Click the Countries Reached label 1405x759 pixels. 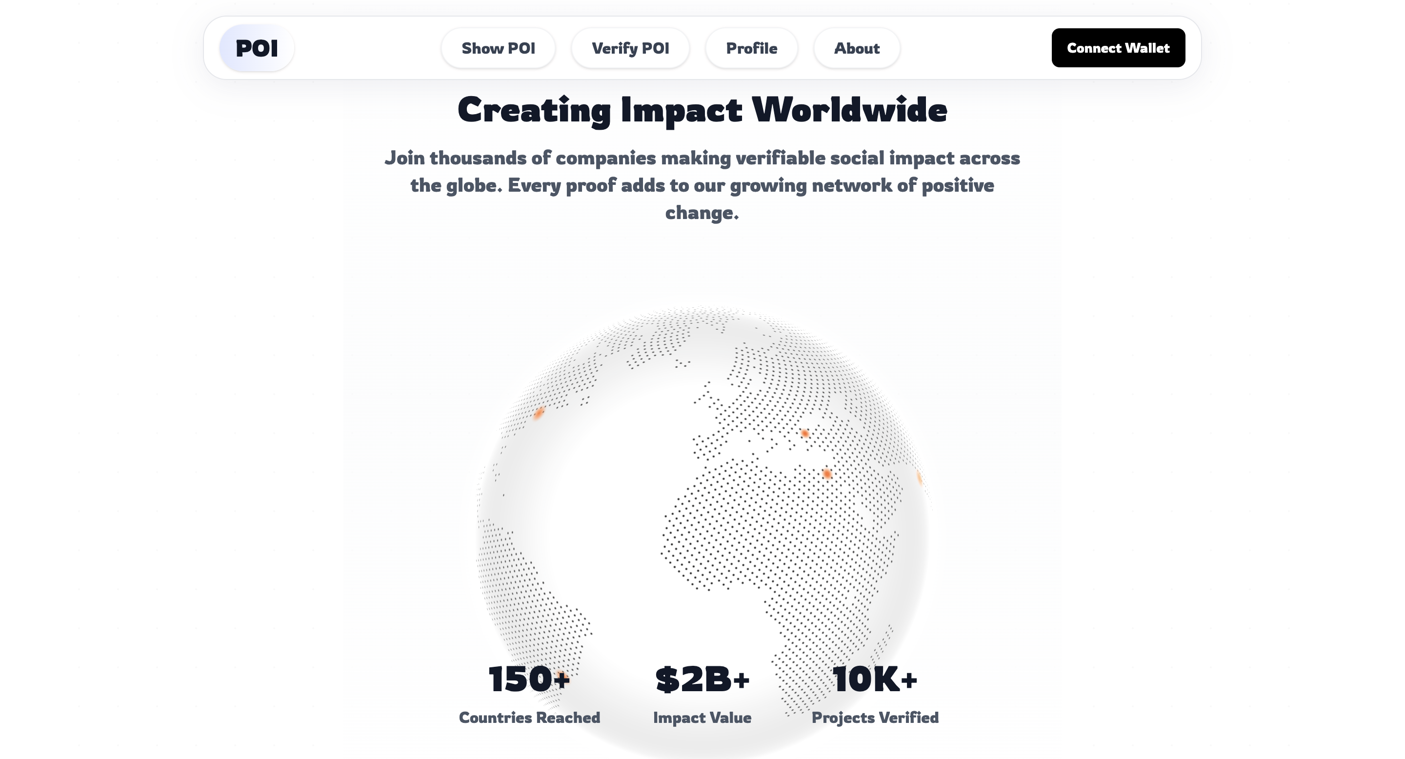point(529,718)
